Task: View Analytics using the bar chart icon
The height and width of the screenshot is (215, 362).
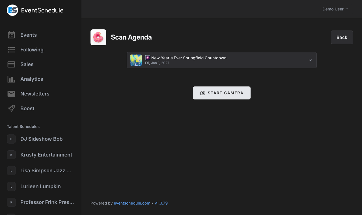Action: click(x=11, y=79)
